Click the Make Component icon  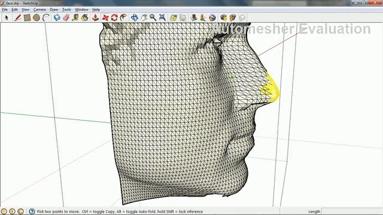[x=57, y=17]
